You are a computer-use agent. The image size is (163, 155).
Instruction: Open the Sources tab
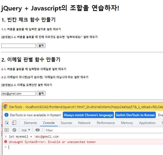click(x=66, y=123)
